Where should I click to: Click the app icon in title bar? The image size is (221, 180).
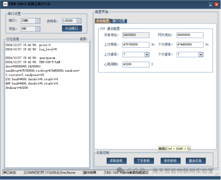(x=5, y=4)
